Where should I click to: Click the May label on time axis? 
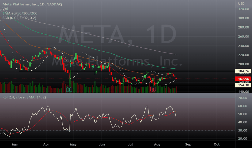[x=73, y=144]
